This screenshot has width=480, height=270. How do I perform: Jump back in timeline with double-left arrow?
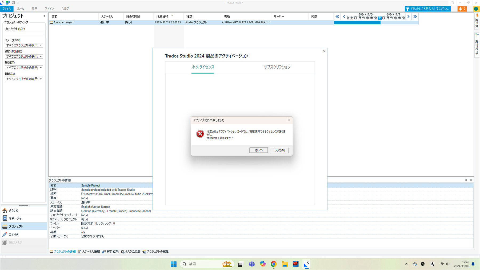click(337, 17)
